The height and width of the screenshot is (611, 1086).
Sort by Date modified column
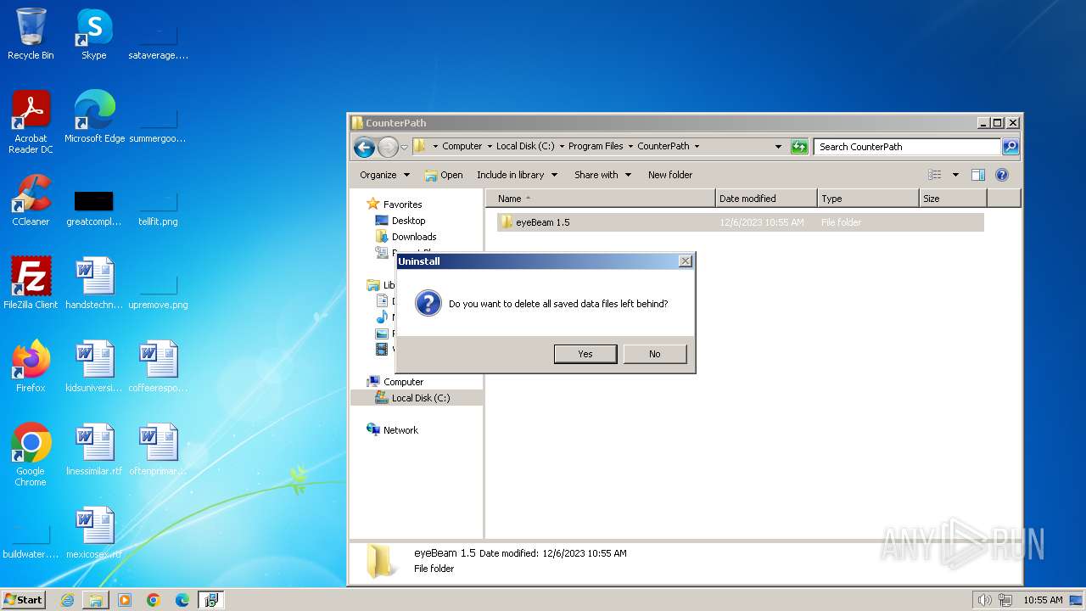766,199
